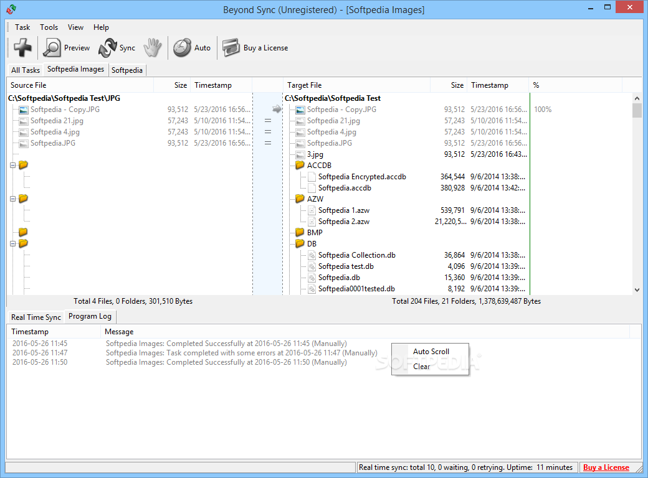The width and height of the screenshot is (648, 478).
Task: Click the % column header
Action: tap(575, 85)
